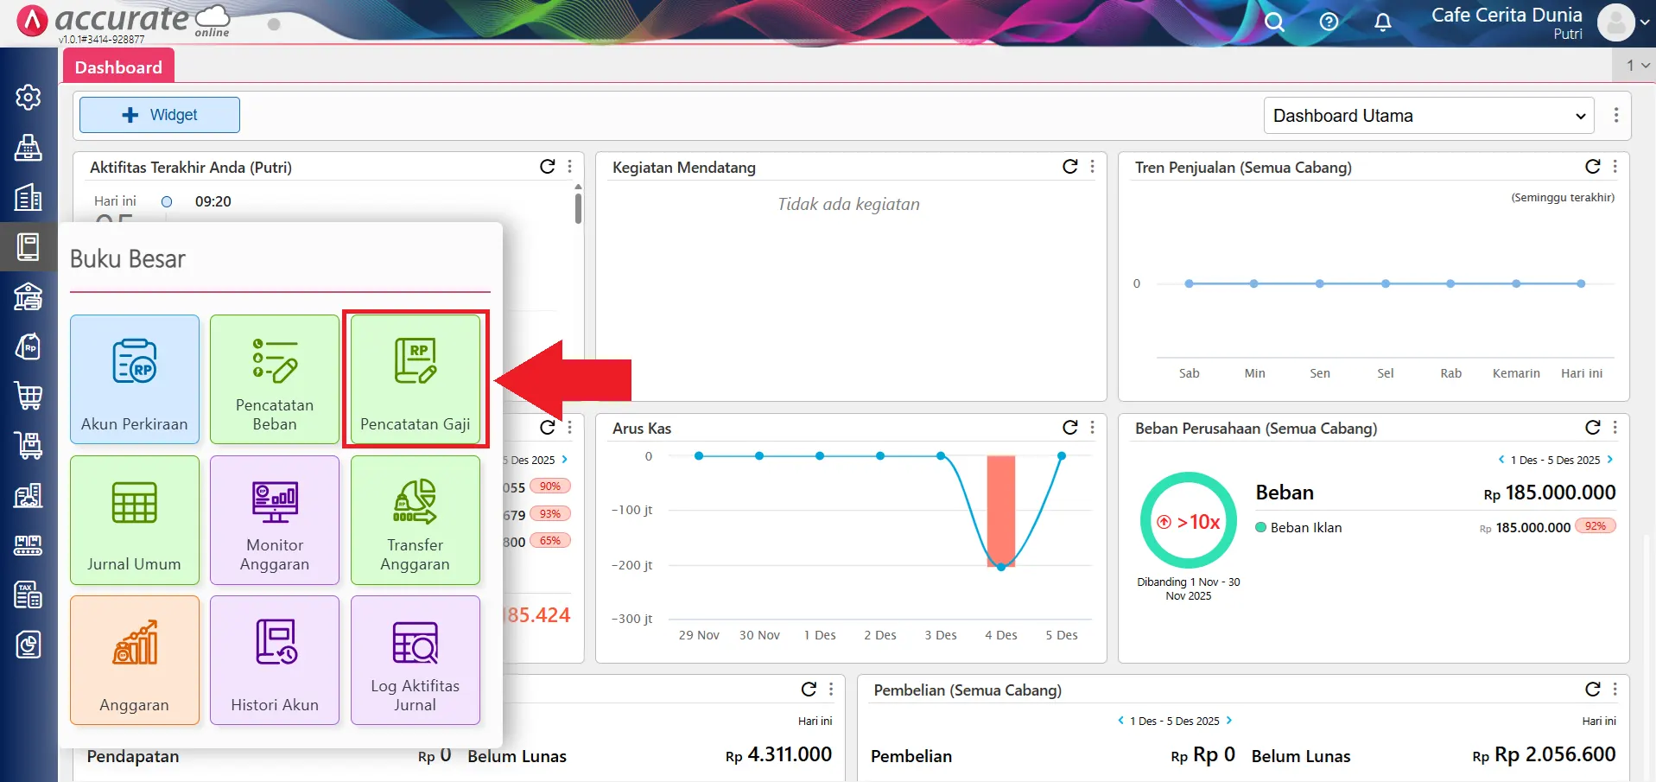Refresh the Arus Kas widget
Image resolution: width=1656 pixels, height=782 pixels.
tap(1069, 428)
